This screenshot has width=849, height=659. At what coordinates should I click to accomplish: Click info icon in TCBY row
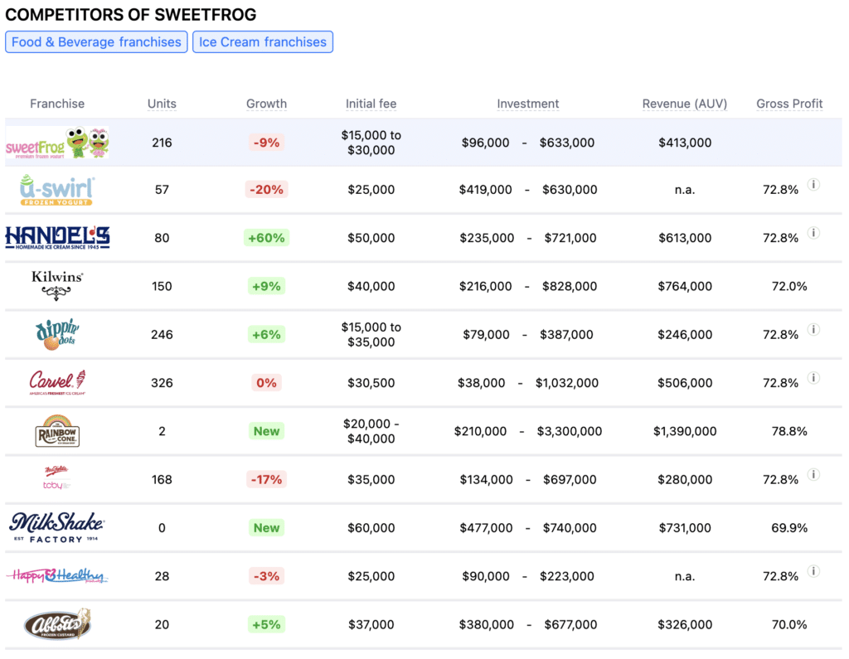(813, 475)
